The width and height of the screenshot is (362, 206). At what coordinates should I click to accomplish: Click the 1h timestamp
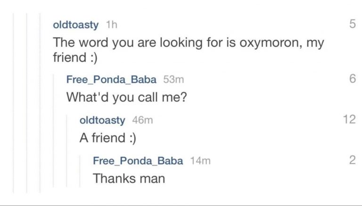[111, 24]
